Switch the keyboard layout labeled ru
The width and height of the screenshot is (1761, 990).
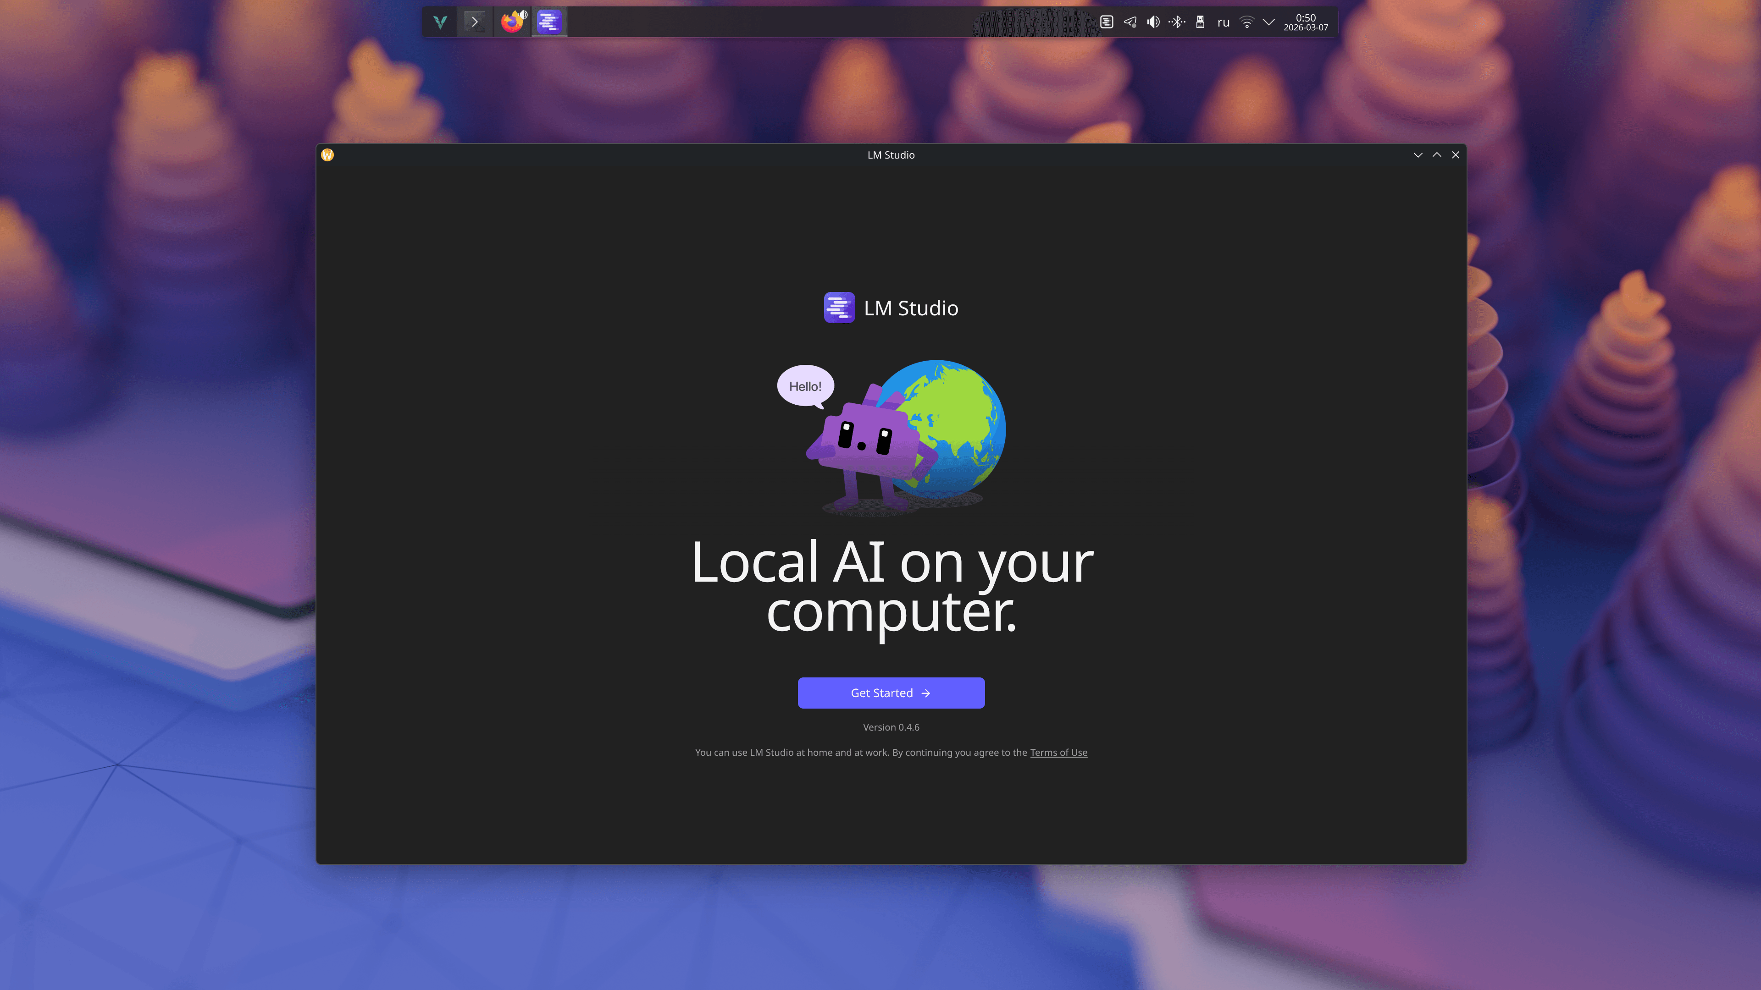tap(1223, 22)
